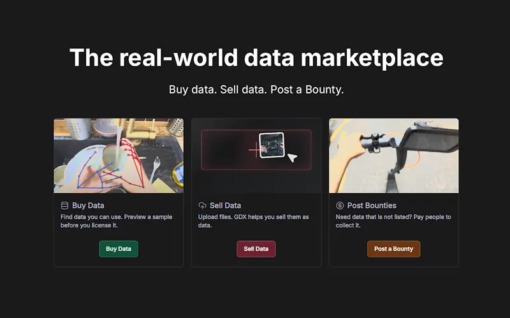Click the Sell Data card heading text
Image resolution: width=510 pixels, height=318 pixels.
pos(226,205)
